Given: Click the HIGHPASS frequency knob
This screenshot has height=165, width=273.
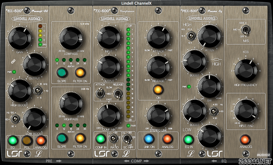Looking at the screenshot, I should [x=71, y=104].
